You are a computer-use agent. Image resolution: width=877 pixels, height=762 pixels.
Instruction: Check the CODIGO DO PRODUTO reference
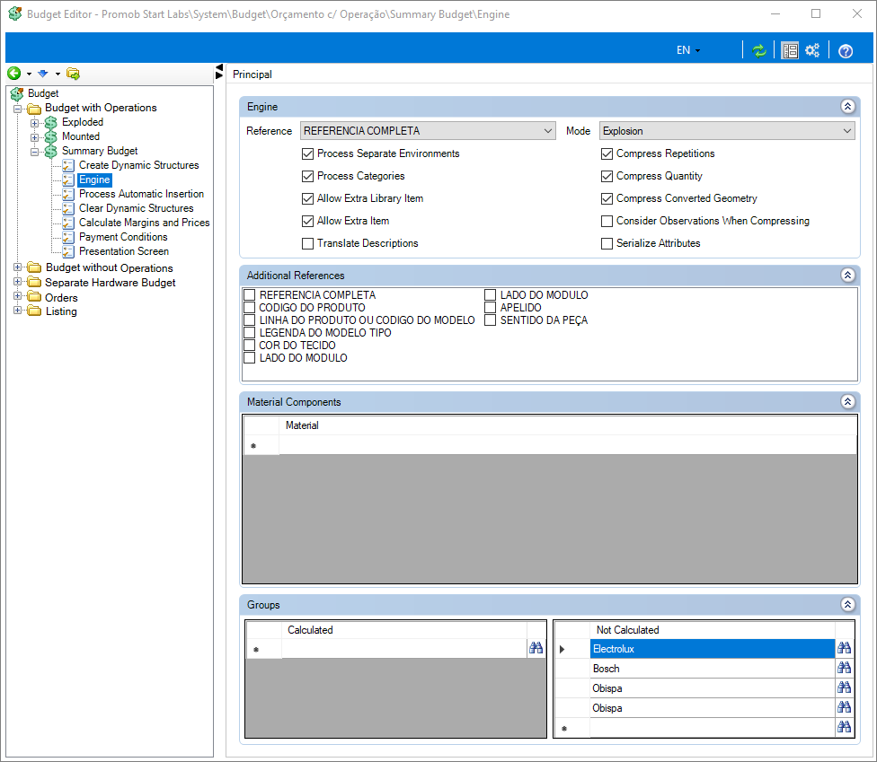pos(250,307)
